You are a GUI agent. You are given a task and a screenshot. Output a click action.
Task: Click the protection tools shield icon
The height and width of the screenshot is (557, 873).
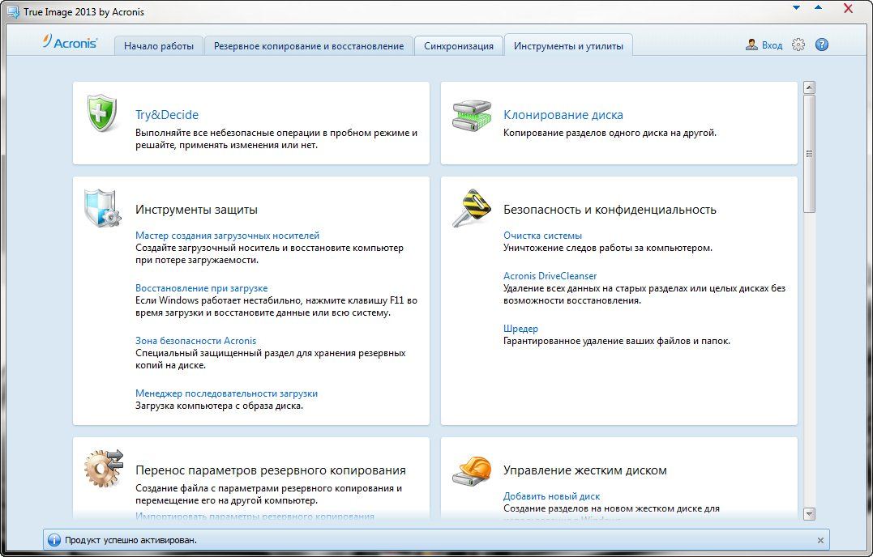103,209
